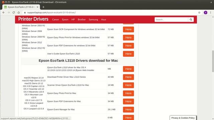Click 'Scanner Driver Epson EcoTank L3110 for Mac'
The height and width of the screenshot is (120, 214).
point(68,85)
